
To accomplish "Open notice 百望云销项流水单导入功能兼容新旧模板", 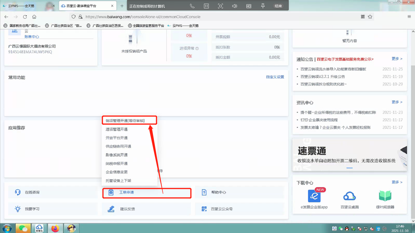I will click(x=333, y=69).
